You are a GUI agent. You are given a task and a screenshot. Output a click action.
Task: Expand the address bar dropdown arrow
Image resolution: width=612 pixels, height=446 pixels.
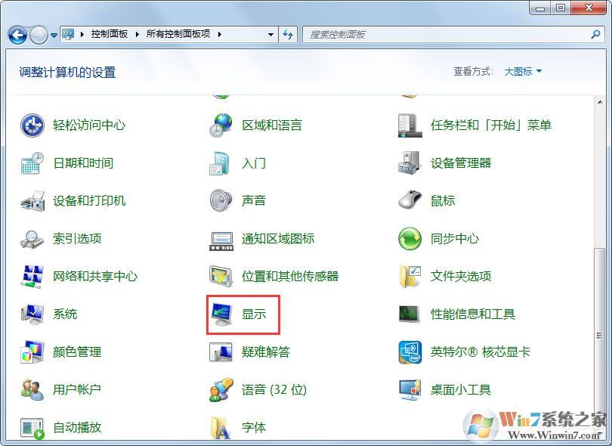pyautogui.click(x=270, y=34)
